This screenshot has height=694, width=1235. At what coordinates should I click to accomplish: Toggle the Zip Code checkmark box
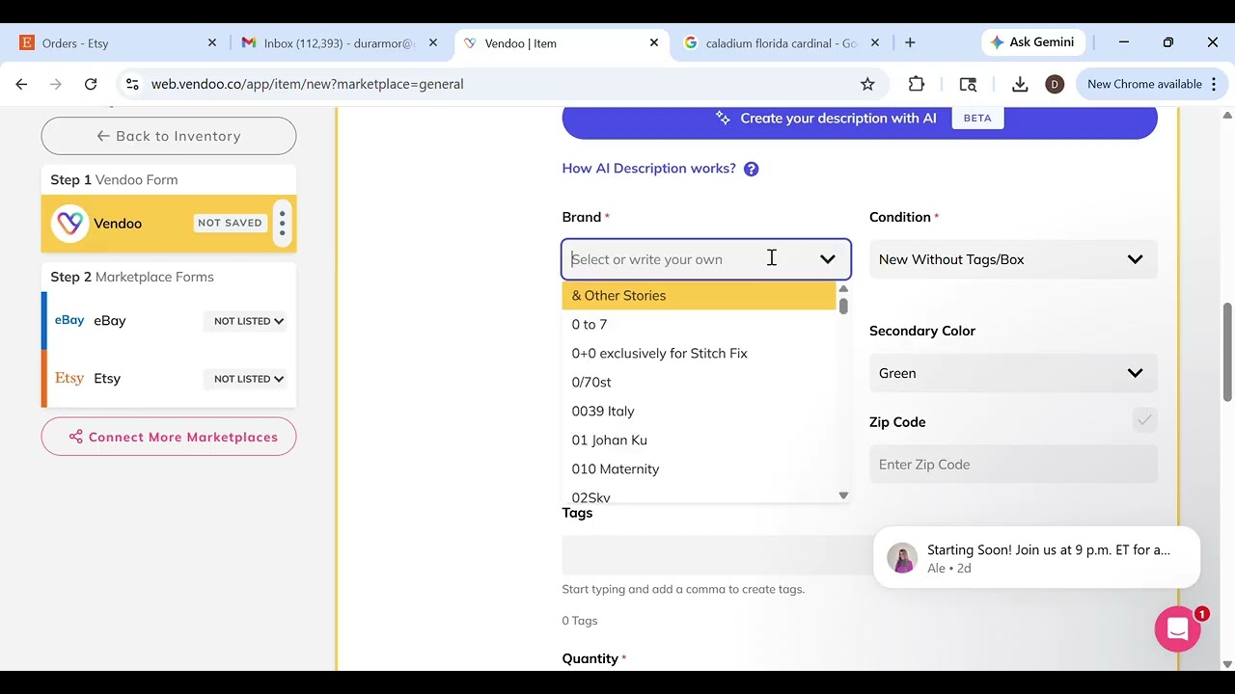1144,420
